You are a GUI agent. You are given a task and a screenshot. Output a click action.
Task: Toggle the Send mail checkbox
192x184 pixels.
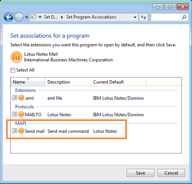pos(15,131)
